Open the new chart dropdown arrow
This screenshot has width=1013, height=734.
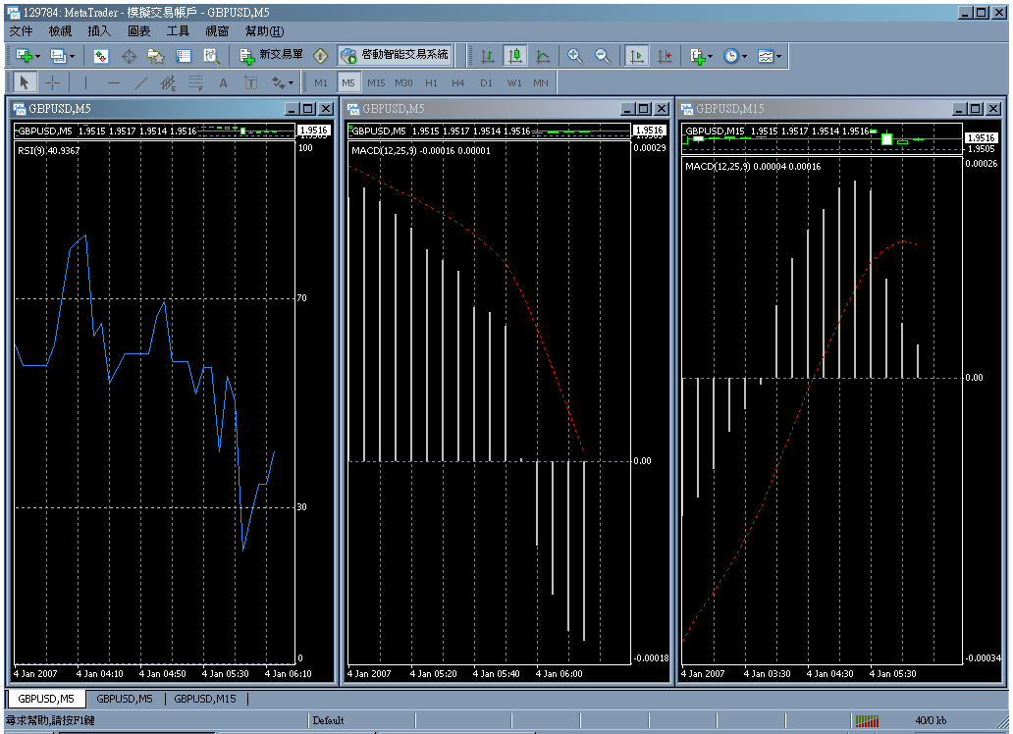click(35, 56)
